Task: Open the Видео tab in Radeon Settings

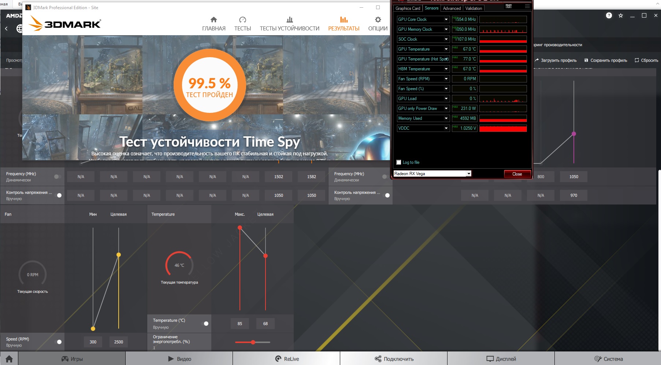Action: click(x=179, y=359)
